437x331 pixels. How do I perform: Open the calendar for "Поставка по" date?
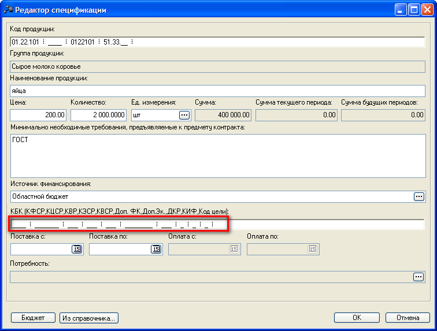pyautogui.click(x=155, y=249)
